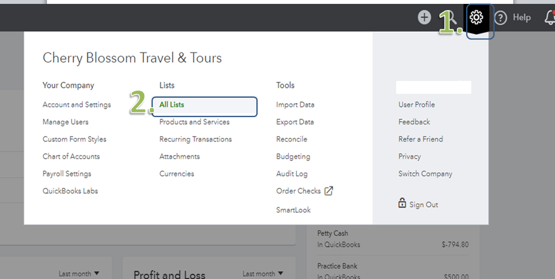Open Chart of Accounts
Viewport: 555px width, 279px height.
click(71, 156)
